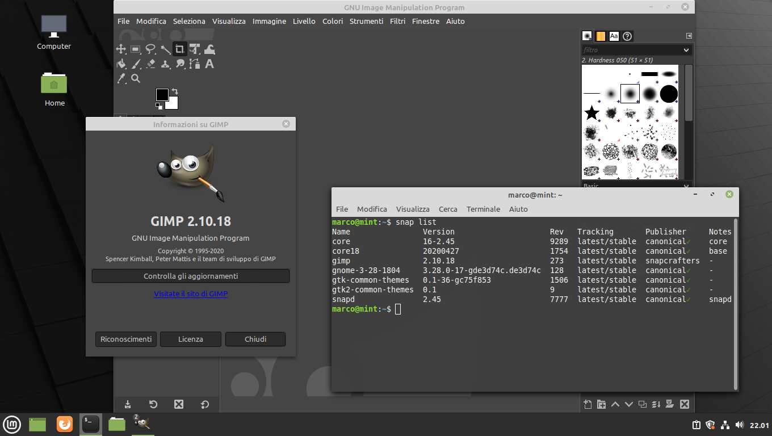This screenshot has width=772, height=436.
Task: Open GIMP's Filtri menu
Action: click(x=397, y=21)
